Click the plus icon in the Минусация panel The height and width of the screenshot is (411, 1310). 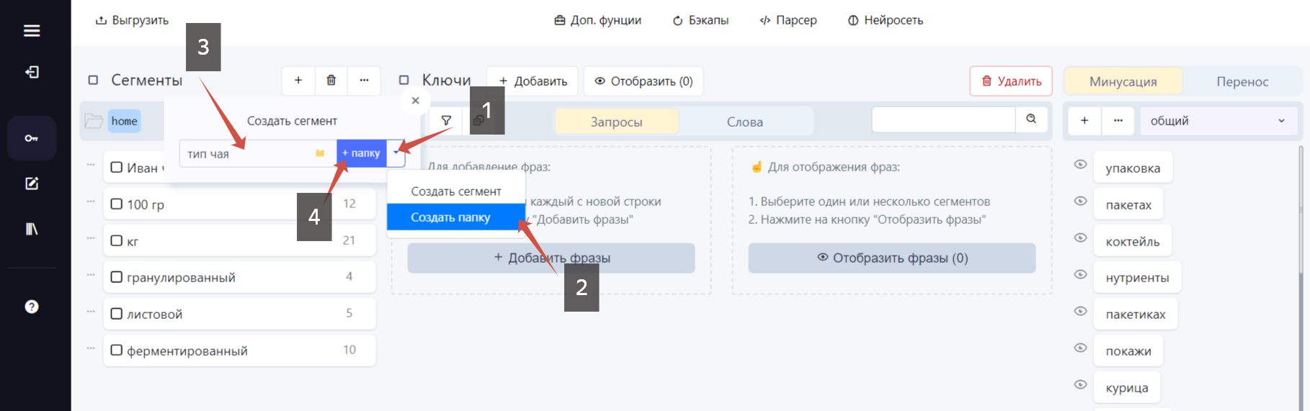(1084, 121)
